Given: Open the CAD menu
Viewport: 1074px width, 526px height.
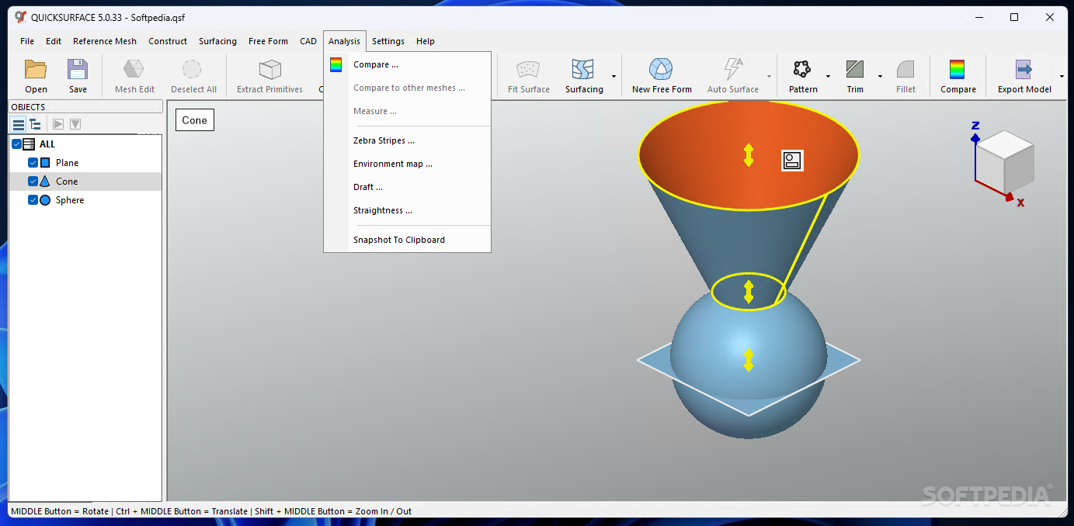Looking at the screenshot, I should click(308, 41).
